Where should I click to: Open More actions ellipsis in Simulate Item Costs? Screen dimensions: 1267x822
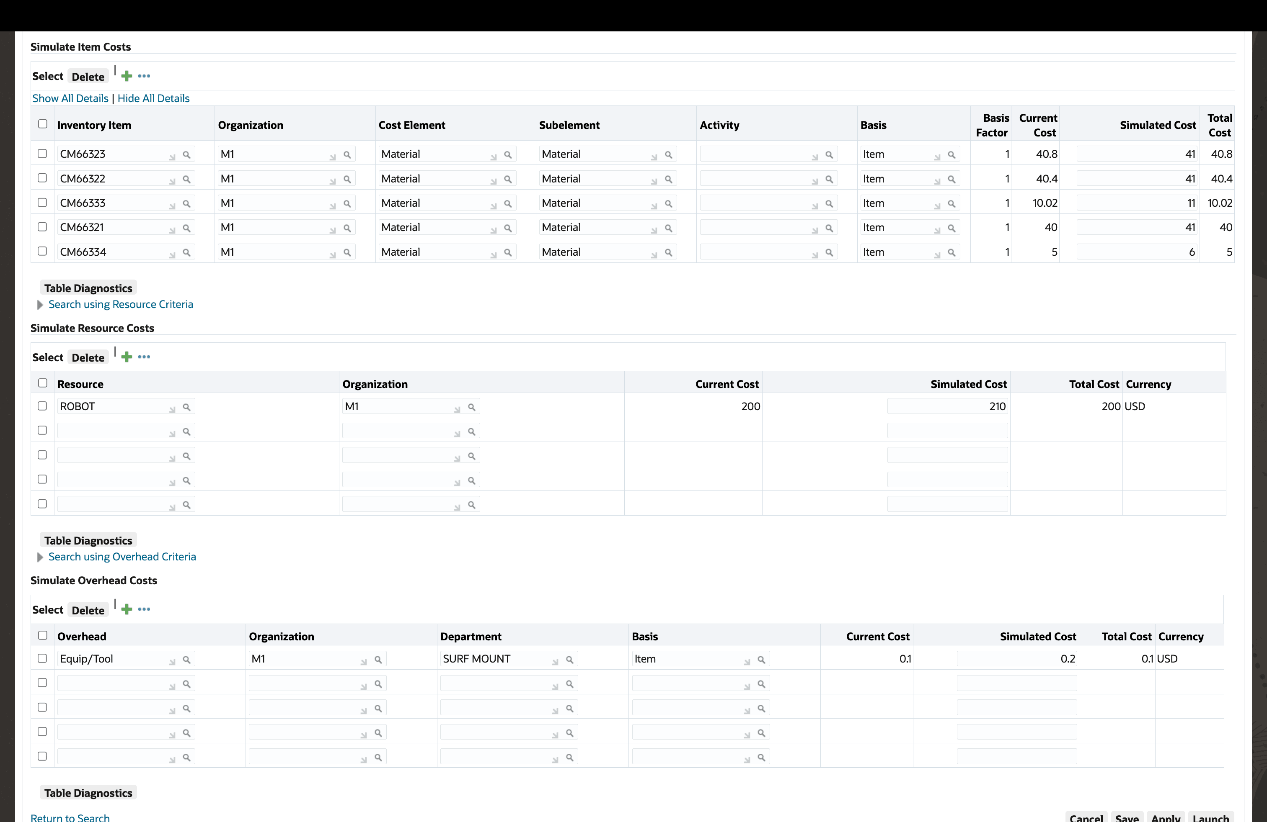click(144, 76)
